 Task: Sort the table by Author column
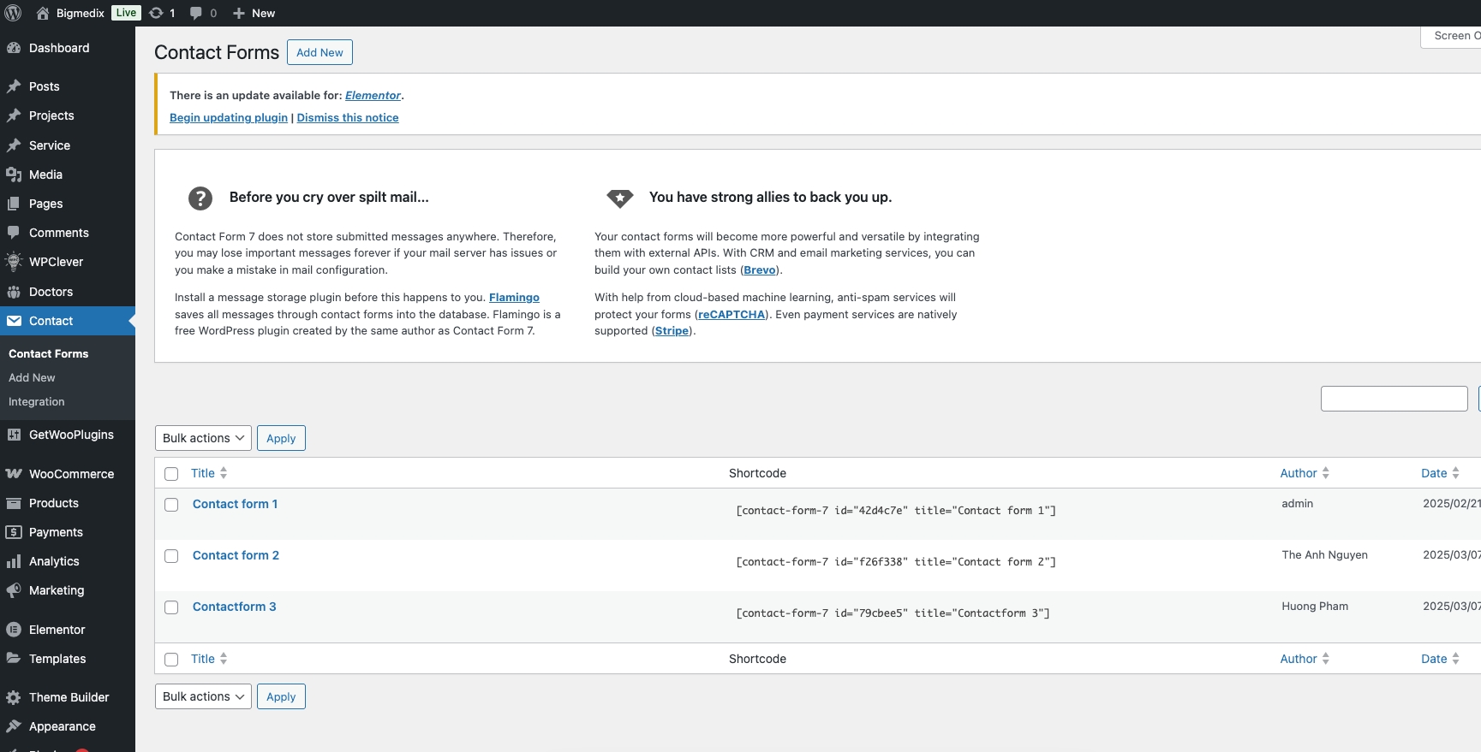(x=1299, y=473)
